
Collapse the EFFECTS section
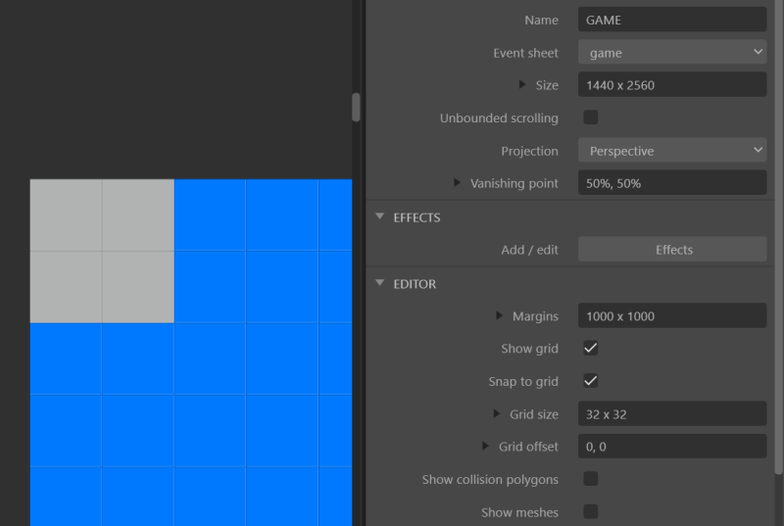380,216
